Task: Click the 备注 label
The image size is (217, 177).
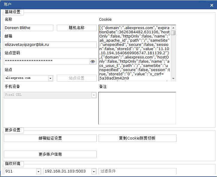Action: 103,87
